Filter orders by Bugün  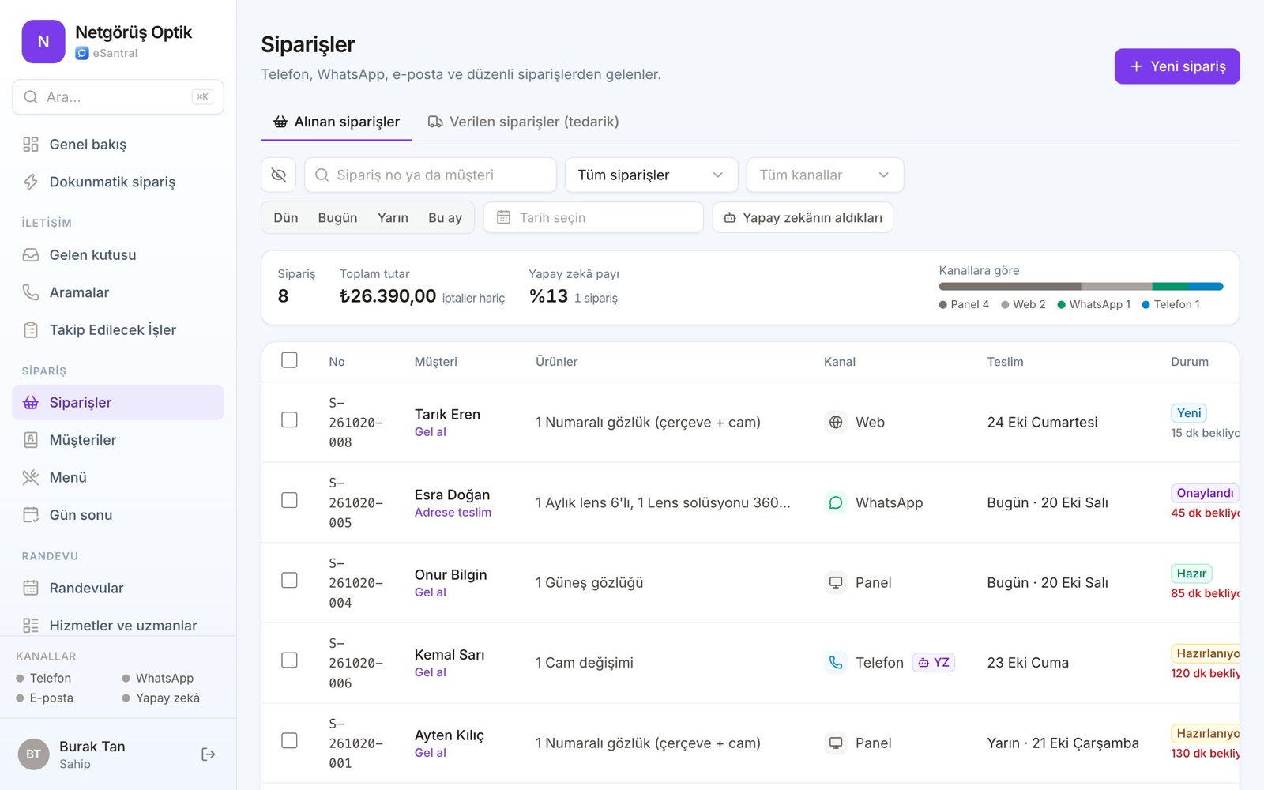click(x=337, y=217)
